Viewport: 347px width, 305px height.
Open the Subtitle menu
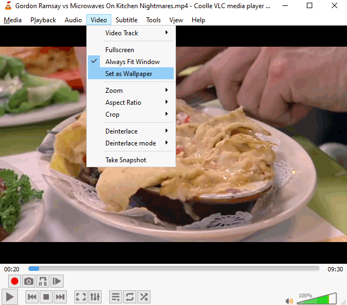(127, 20)
